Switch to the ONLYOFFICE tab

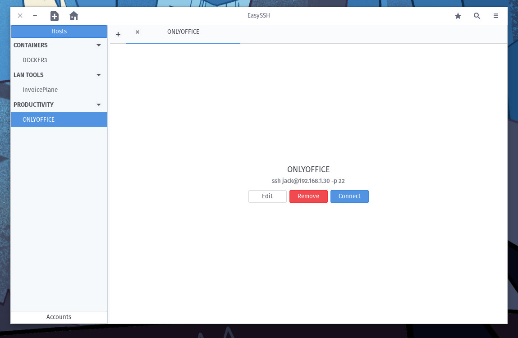click(183, 32)
